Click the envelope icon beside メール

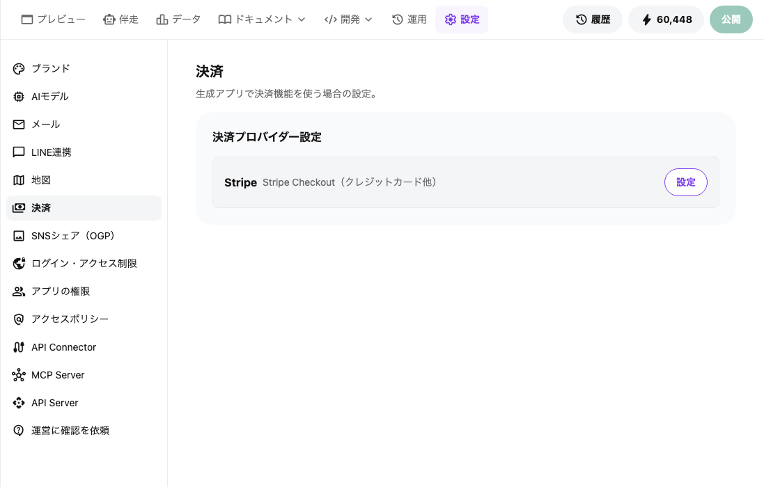19,125
